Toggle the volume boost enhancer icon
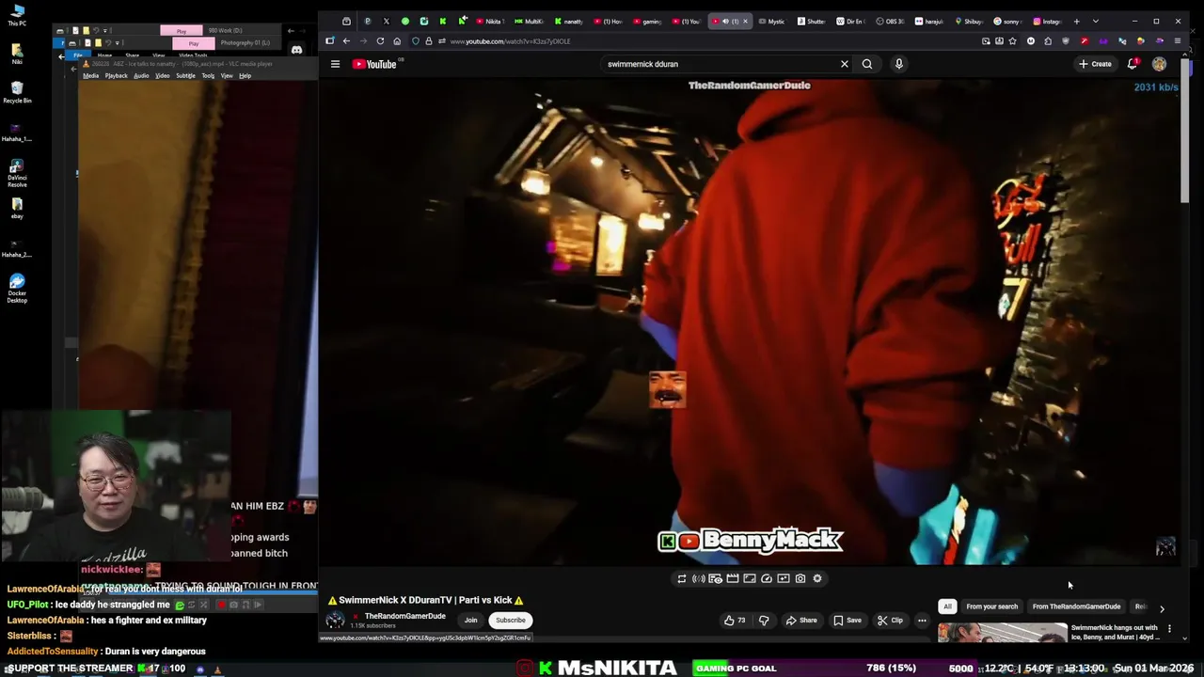 (699, 578)
